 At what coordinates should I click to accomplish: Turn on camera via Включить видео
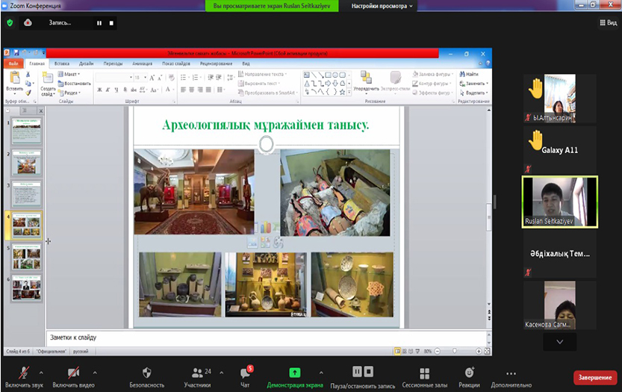tap(73, 372)
